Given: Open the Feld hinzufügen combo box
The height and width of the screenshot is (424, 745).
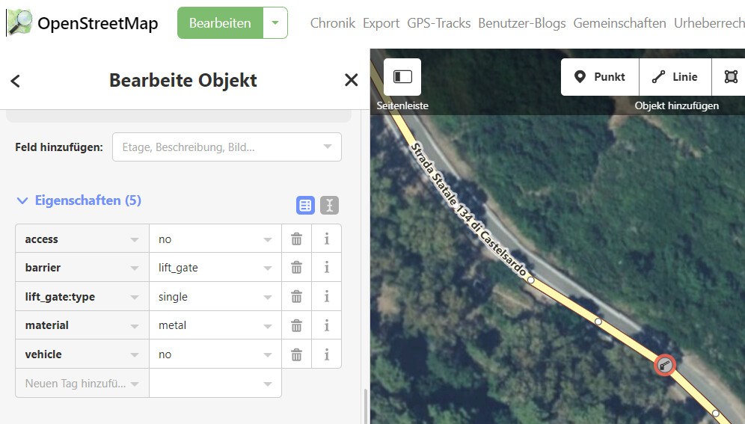Looking at the screenshot, I should click(227, 147).
